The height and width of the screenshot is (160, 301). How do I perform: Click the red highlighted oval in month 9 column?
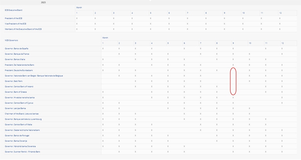233,81
